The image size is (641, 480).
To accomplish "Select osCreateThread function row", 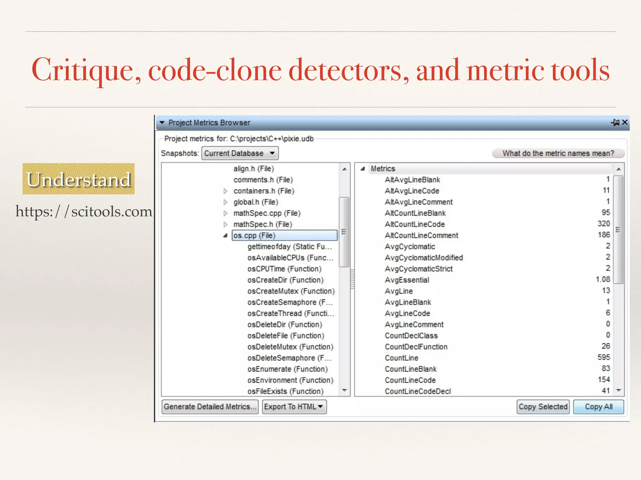I will [291, 313].
